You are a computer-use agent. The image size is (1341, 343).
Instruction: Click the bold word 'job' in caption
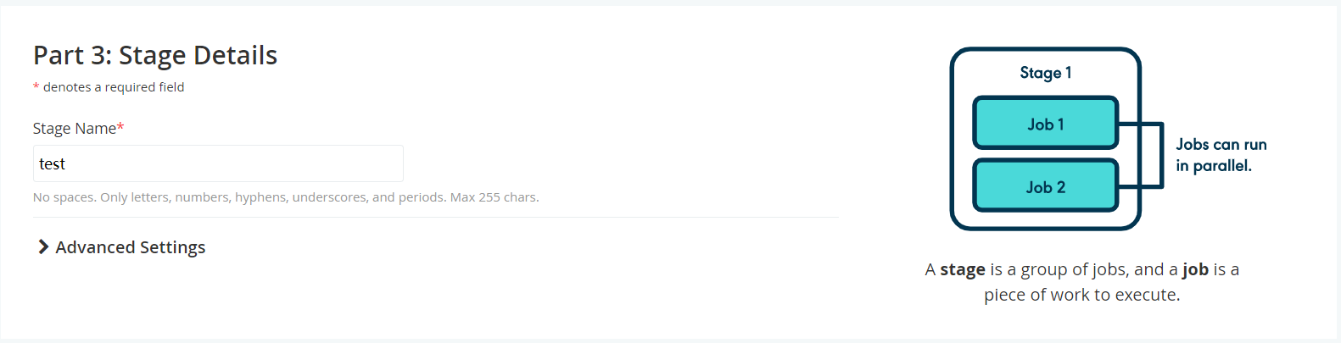1195,269
